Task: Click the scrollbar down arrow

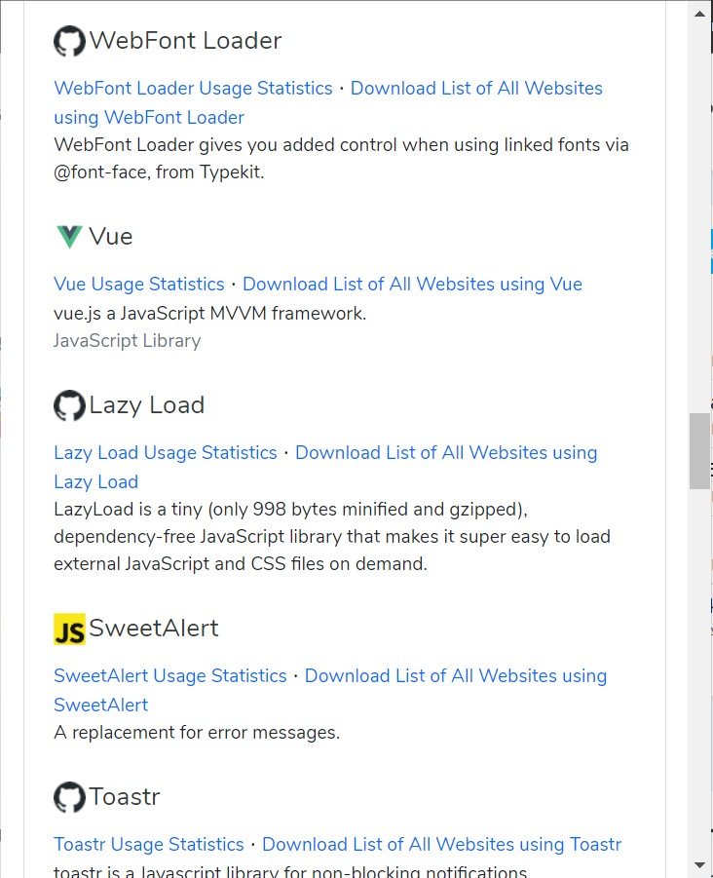Action: tap(699, 865)
